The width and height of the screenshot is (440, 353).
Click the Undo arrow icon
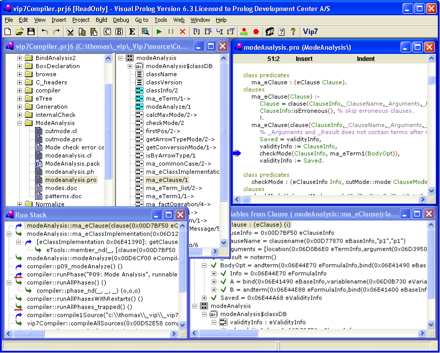[45, 31]
